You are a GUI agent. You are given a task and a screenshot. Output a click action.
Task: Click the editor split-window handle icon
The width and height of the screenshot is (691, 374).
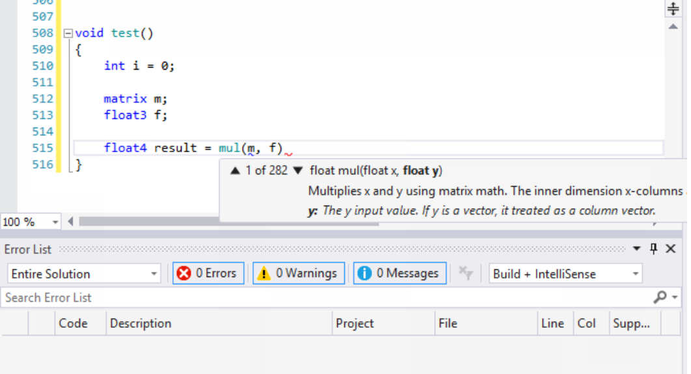(x=673, y=8)
